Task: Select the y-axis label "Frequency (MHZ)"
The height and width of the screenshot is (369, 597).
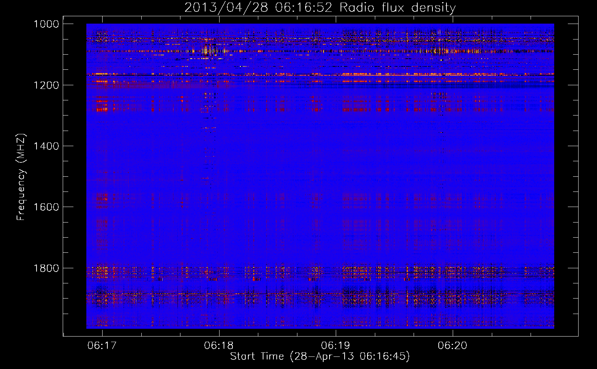Action: (21, 177)
